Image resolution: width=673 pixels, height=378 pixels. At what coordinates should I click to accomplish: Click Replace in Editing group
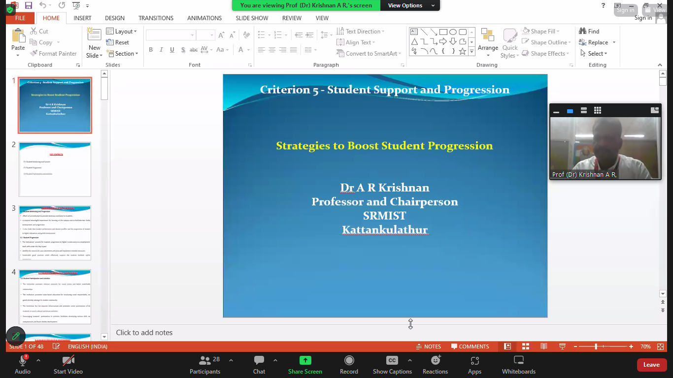(x=594, y=42)
